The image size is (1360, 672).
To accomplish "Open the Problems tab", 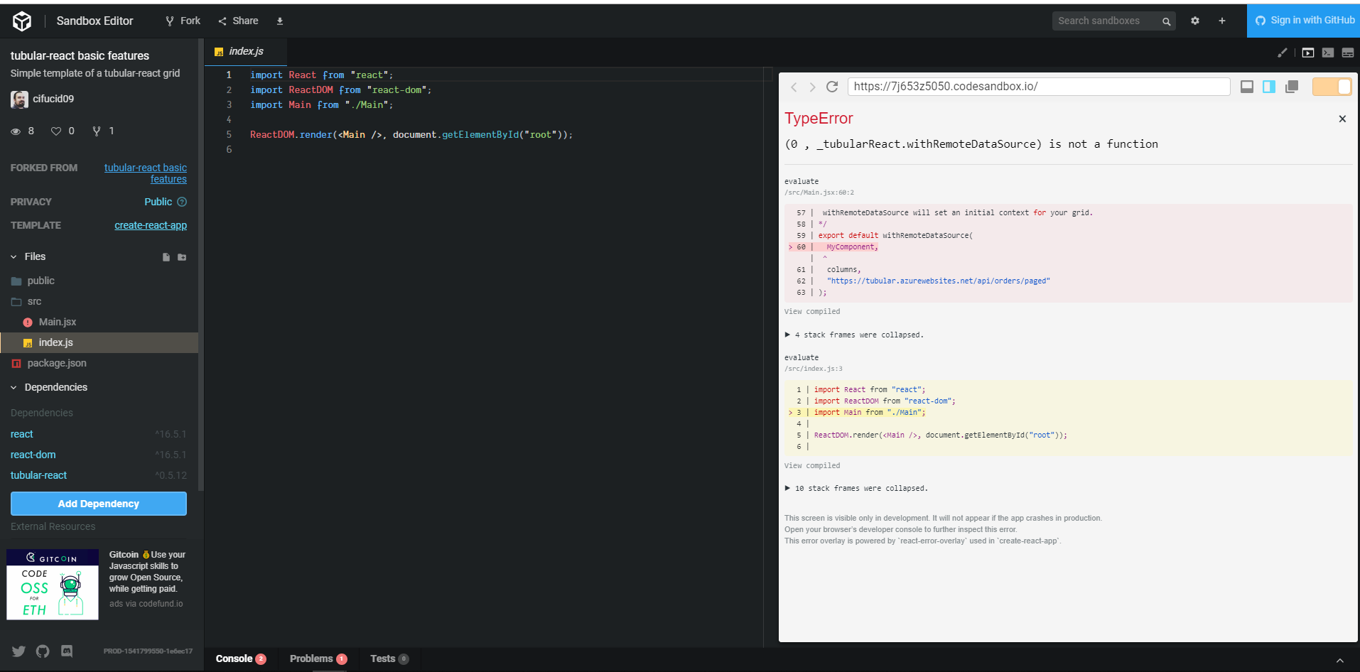I will pyautogui.click(x=318, y=659).
